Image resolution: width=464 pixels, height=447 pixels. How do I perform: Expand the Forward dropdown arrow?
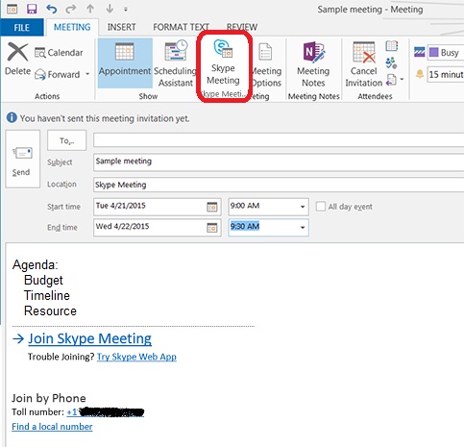87,74
